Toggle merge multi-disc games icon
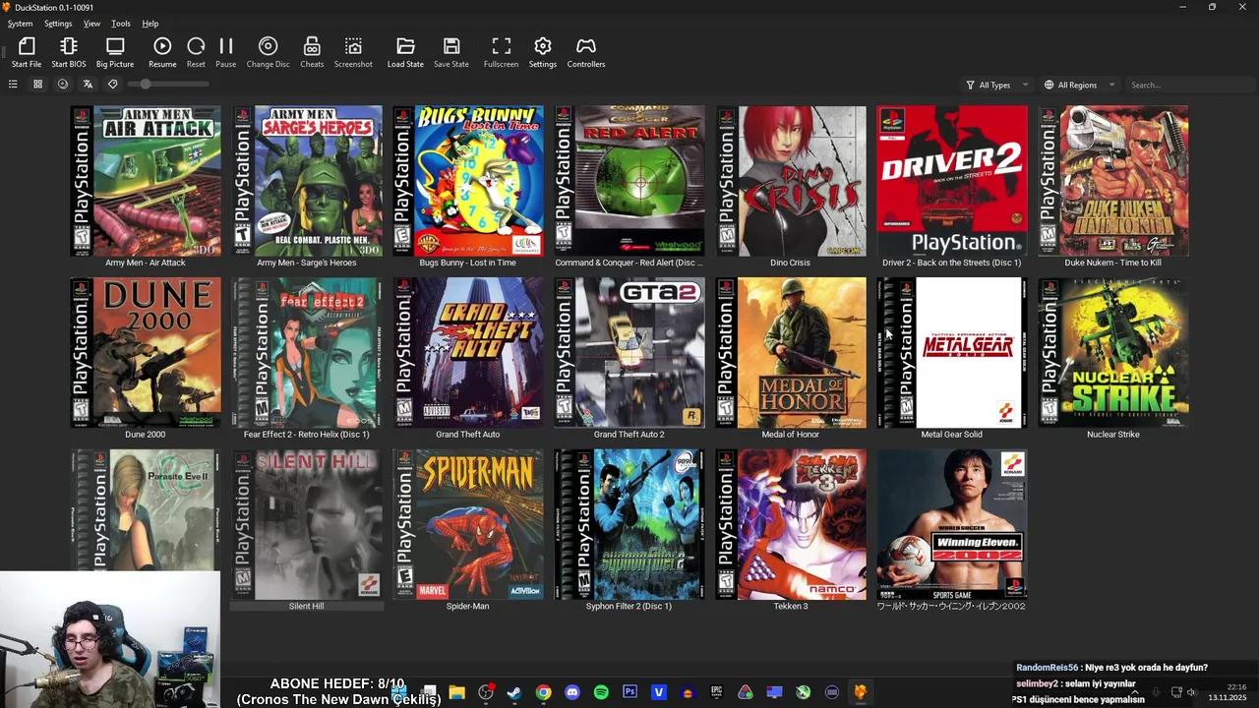 (63, 85)
